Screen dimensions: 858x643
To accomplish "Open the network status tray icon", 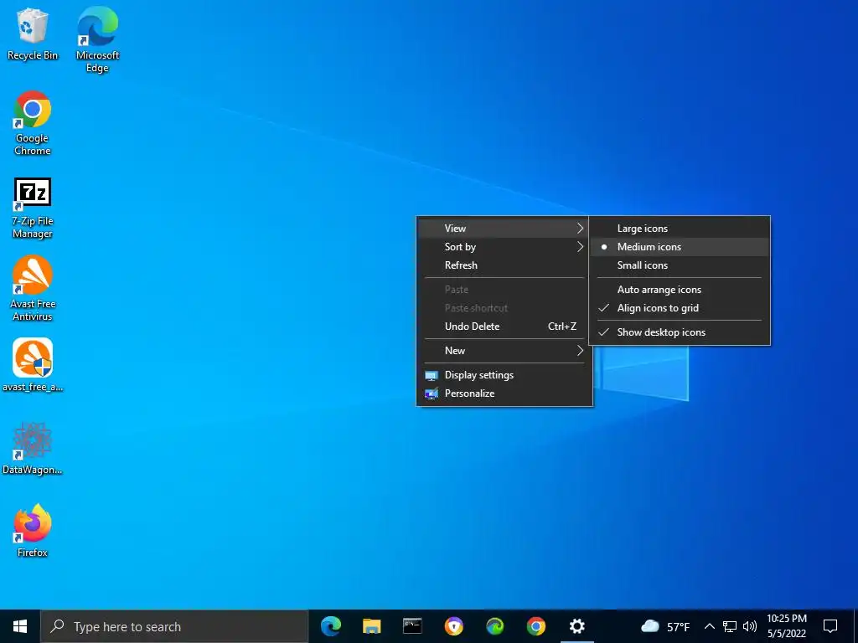I will [x=730, y=626].
